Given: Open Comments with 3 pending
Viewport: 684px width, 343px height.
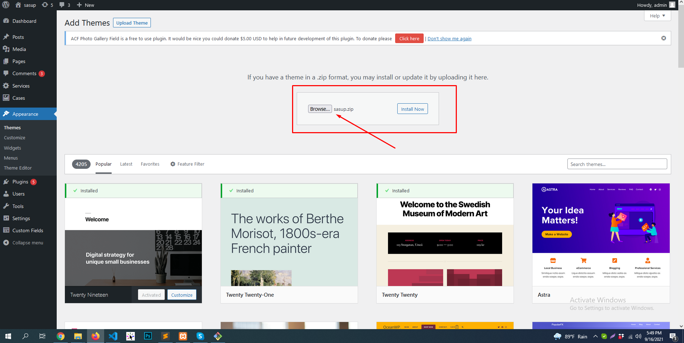Looking at the screenshot, I should tap(24, 73).
